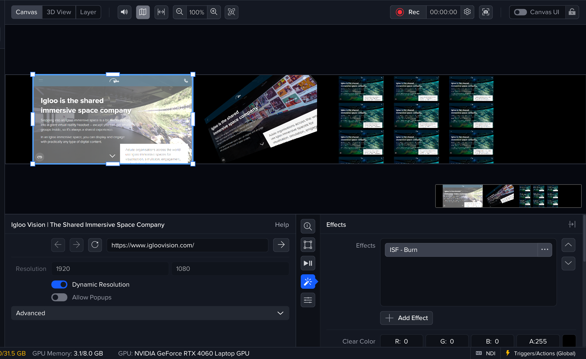The image size is (586, 359).
Task: Set the 100% zoom level
Action: coord(196,12)
